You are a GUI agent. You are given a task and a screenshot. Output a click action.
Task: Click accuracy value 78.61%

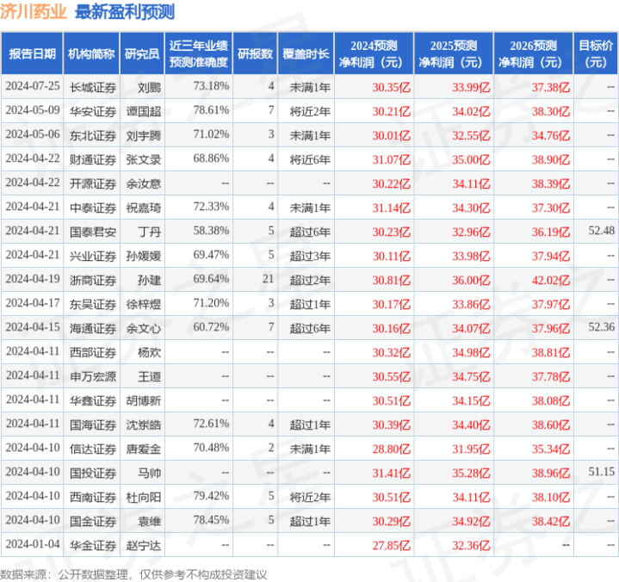tap(211, 110)
